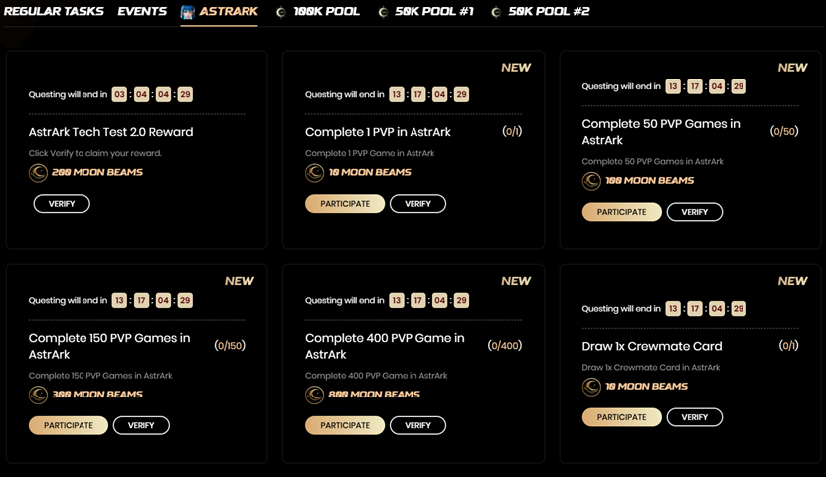Viewport: 826px width, 477px height.
Task: Participate in Complete 1 PVP task
Action: click(344, 204)
